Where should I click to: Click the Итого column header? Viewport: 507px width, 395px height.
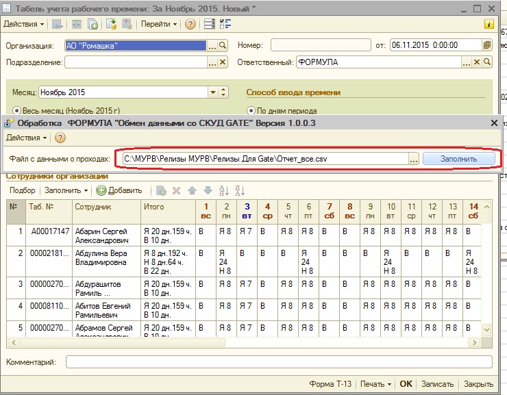click(x=168, y=212)
